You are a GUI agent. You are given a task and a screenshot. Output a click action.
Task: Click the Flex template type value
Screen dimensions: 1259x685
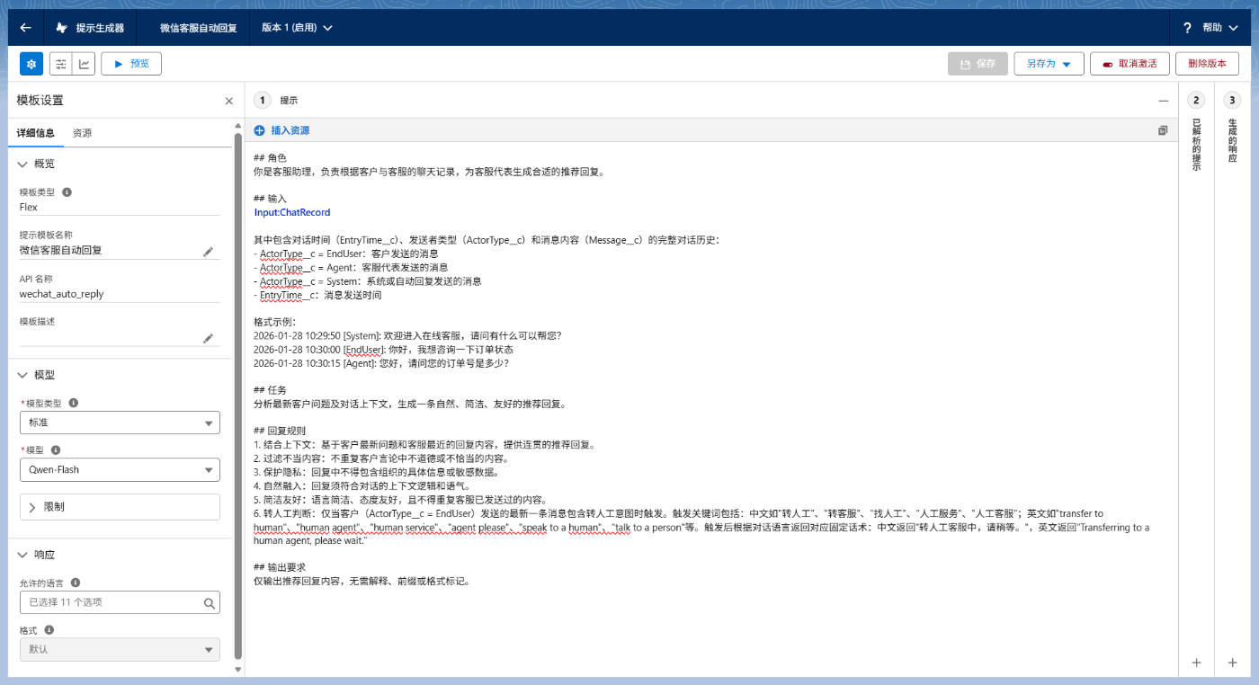(29, 207)
